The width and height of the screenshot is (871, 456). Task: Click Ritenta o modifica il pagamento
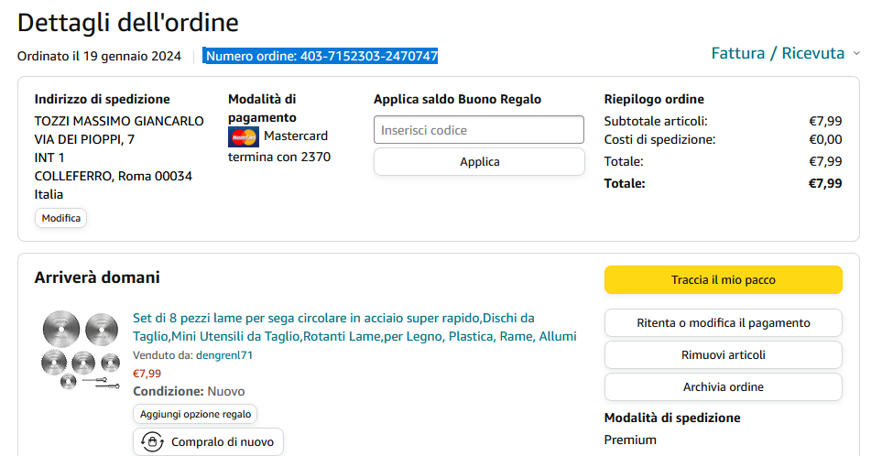(723, 323)
